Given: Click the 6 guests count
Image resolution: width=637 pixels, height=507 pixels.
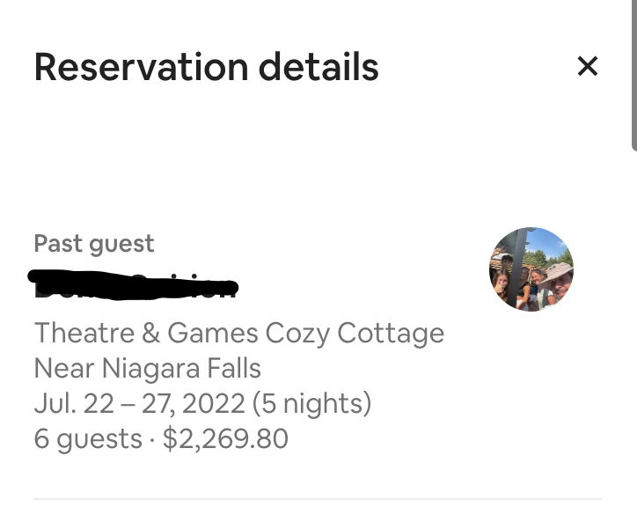Looking at the screenshot, I should (87, 438).
